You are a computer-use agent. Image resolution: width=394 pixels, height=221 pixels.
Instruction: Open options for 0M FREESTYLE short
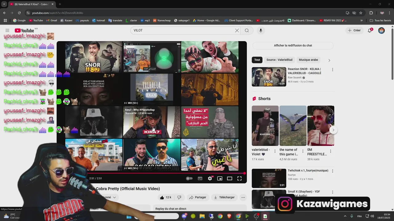331,151
